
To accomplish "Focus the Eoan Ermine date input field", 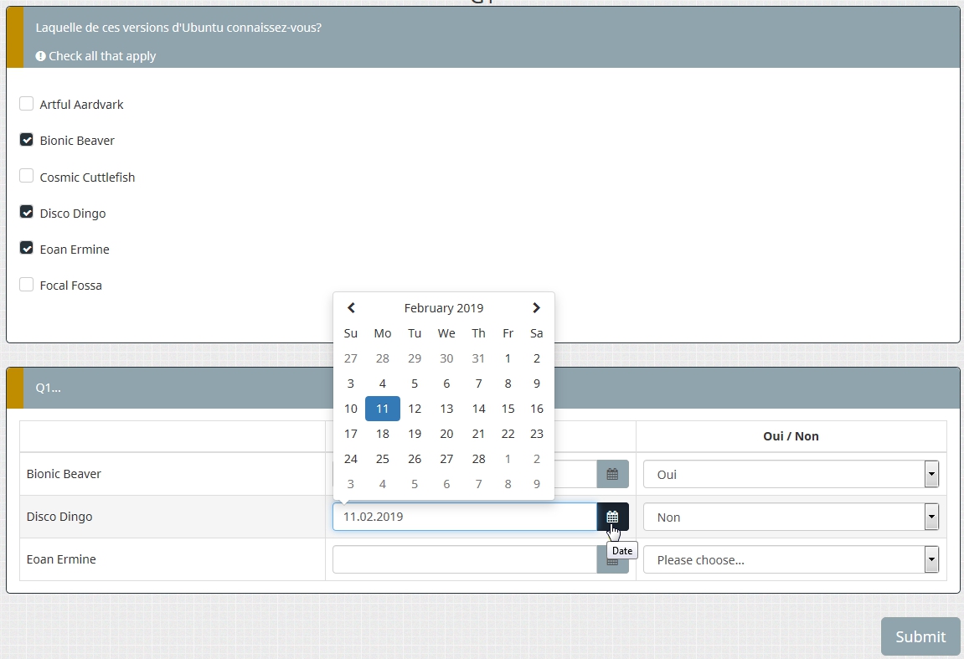I will pyautogui.click(x=465, y=559).
